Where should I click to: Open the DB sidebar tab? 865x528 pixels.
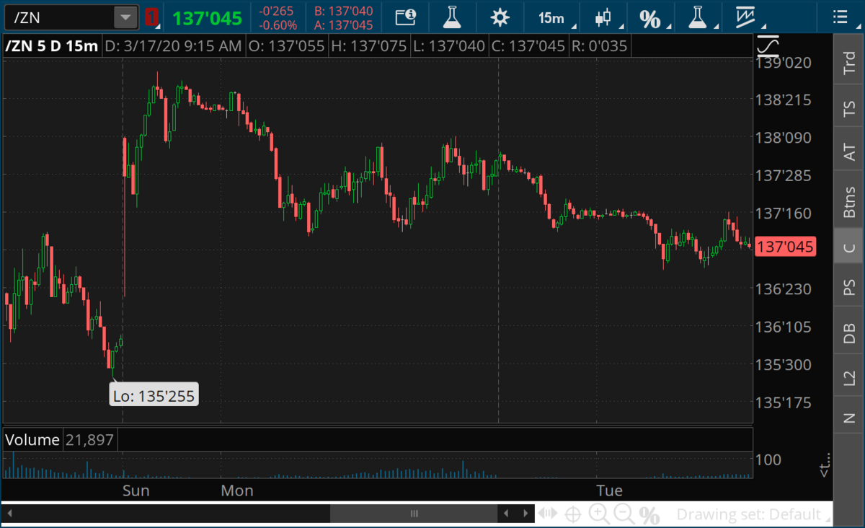pos(849,333)
